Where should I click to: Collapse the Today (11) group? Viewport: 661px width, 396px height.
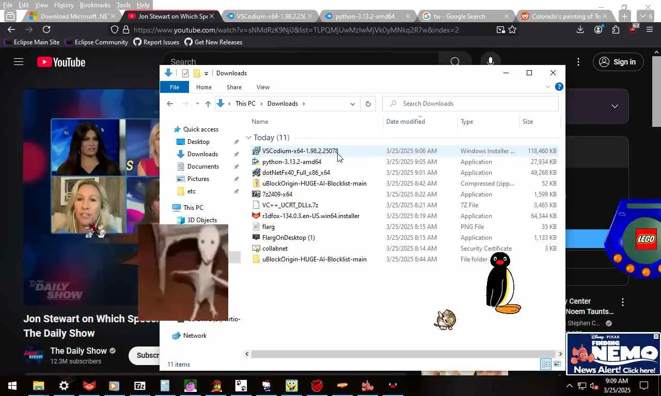coord(248,138)
